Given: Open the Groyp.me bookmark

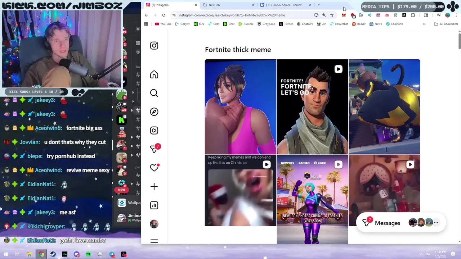Looking at the screenshot, I should pos(266,24).
